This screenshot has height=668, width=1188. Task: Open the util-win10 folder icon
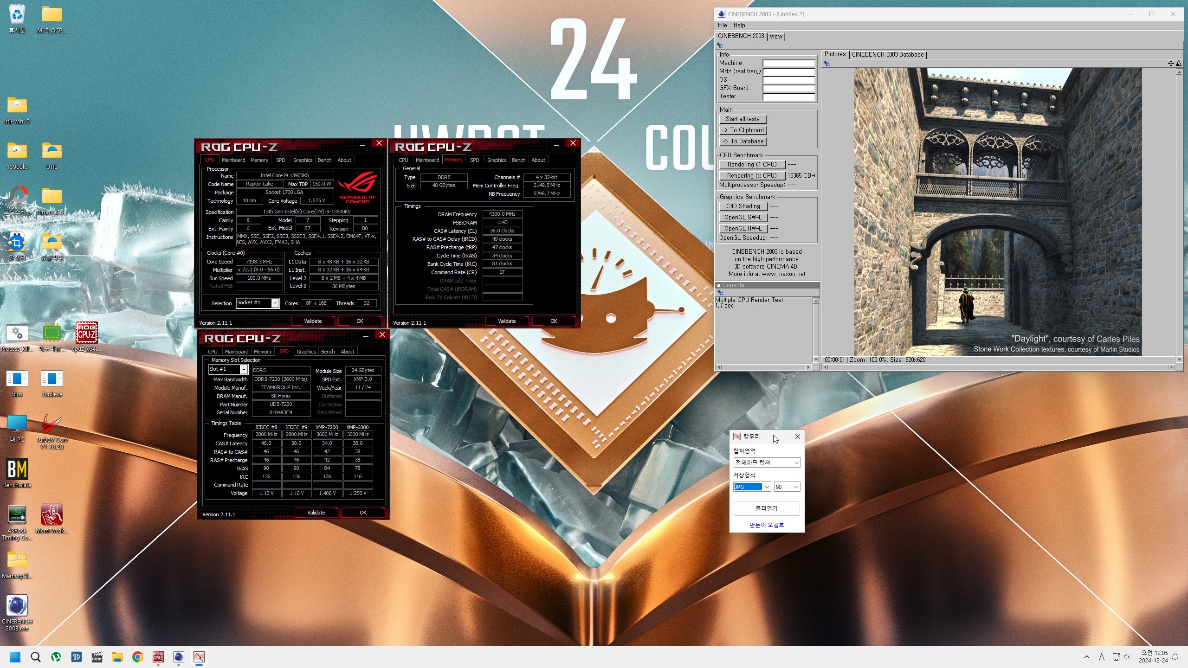pos(17,109)
